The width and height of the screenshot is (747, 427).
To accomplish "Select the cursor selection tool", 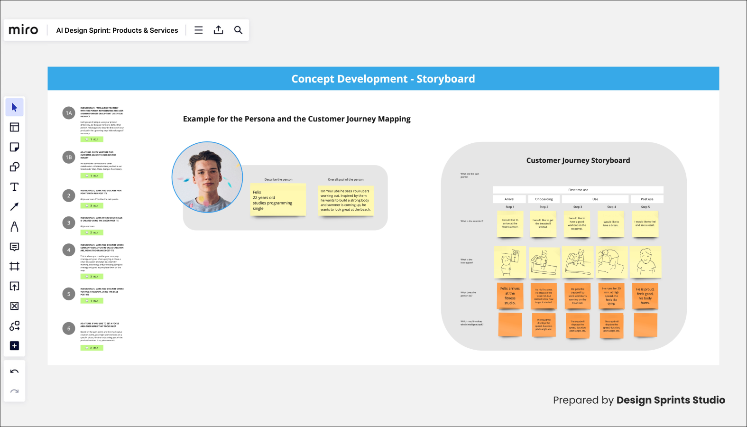I will coord(14,107).
